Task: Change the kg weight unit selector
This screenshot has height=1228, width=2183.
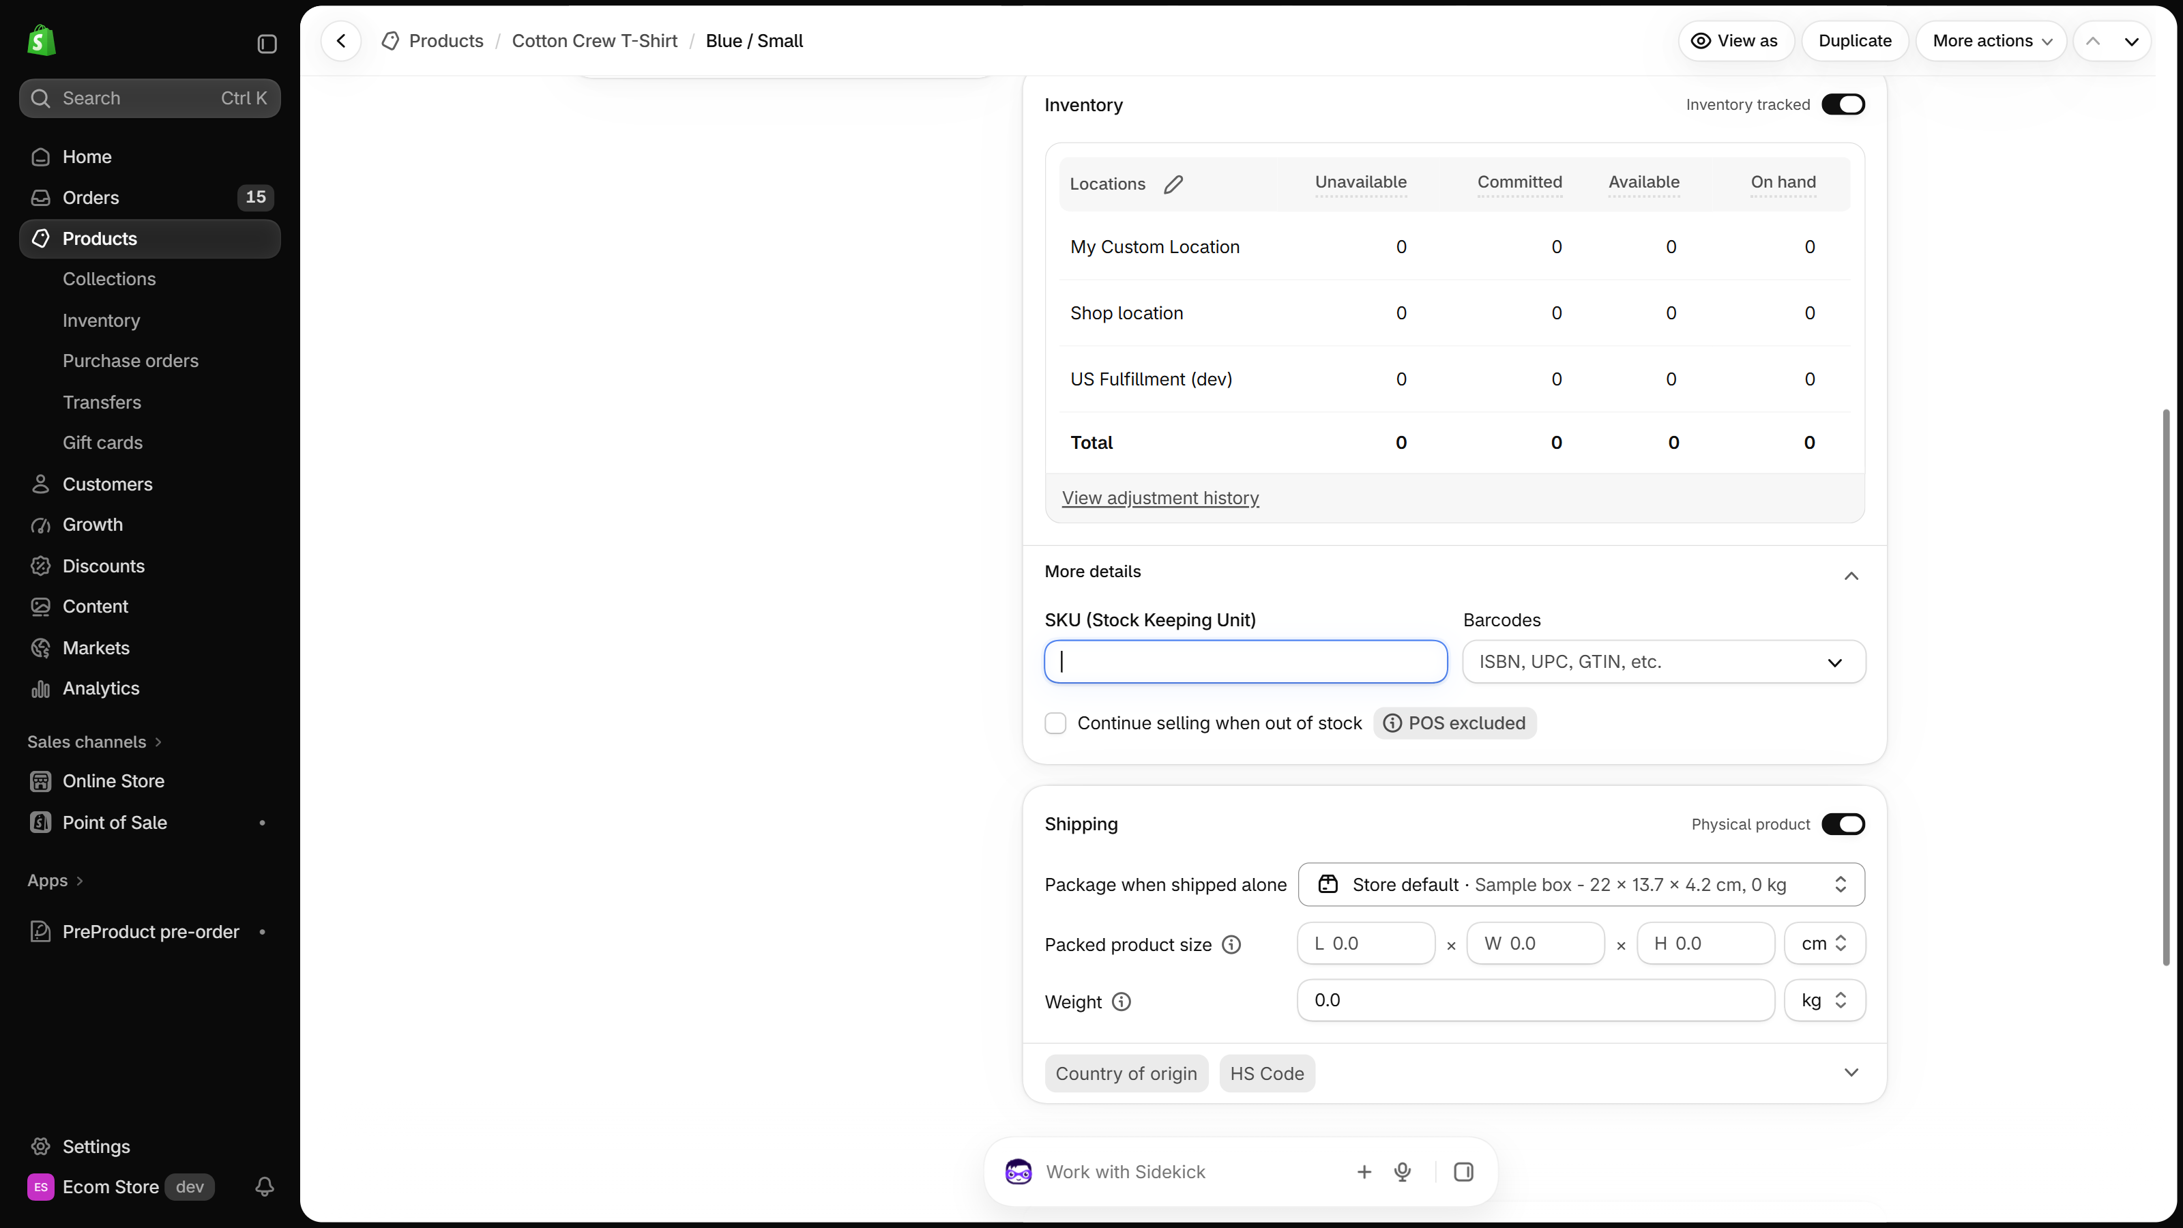Action: (1825, 1000)
